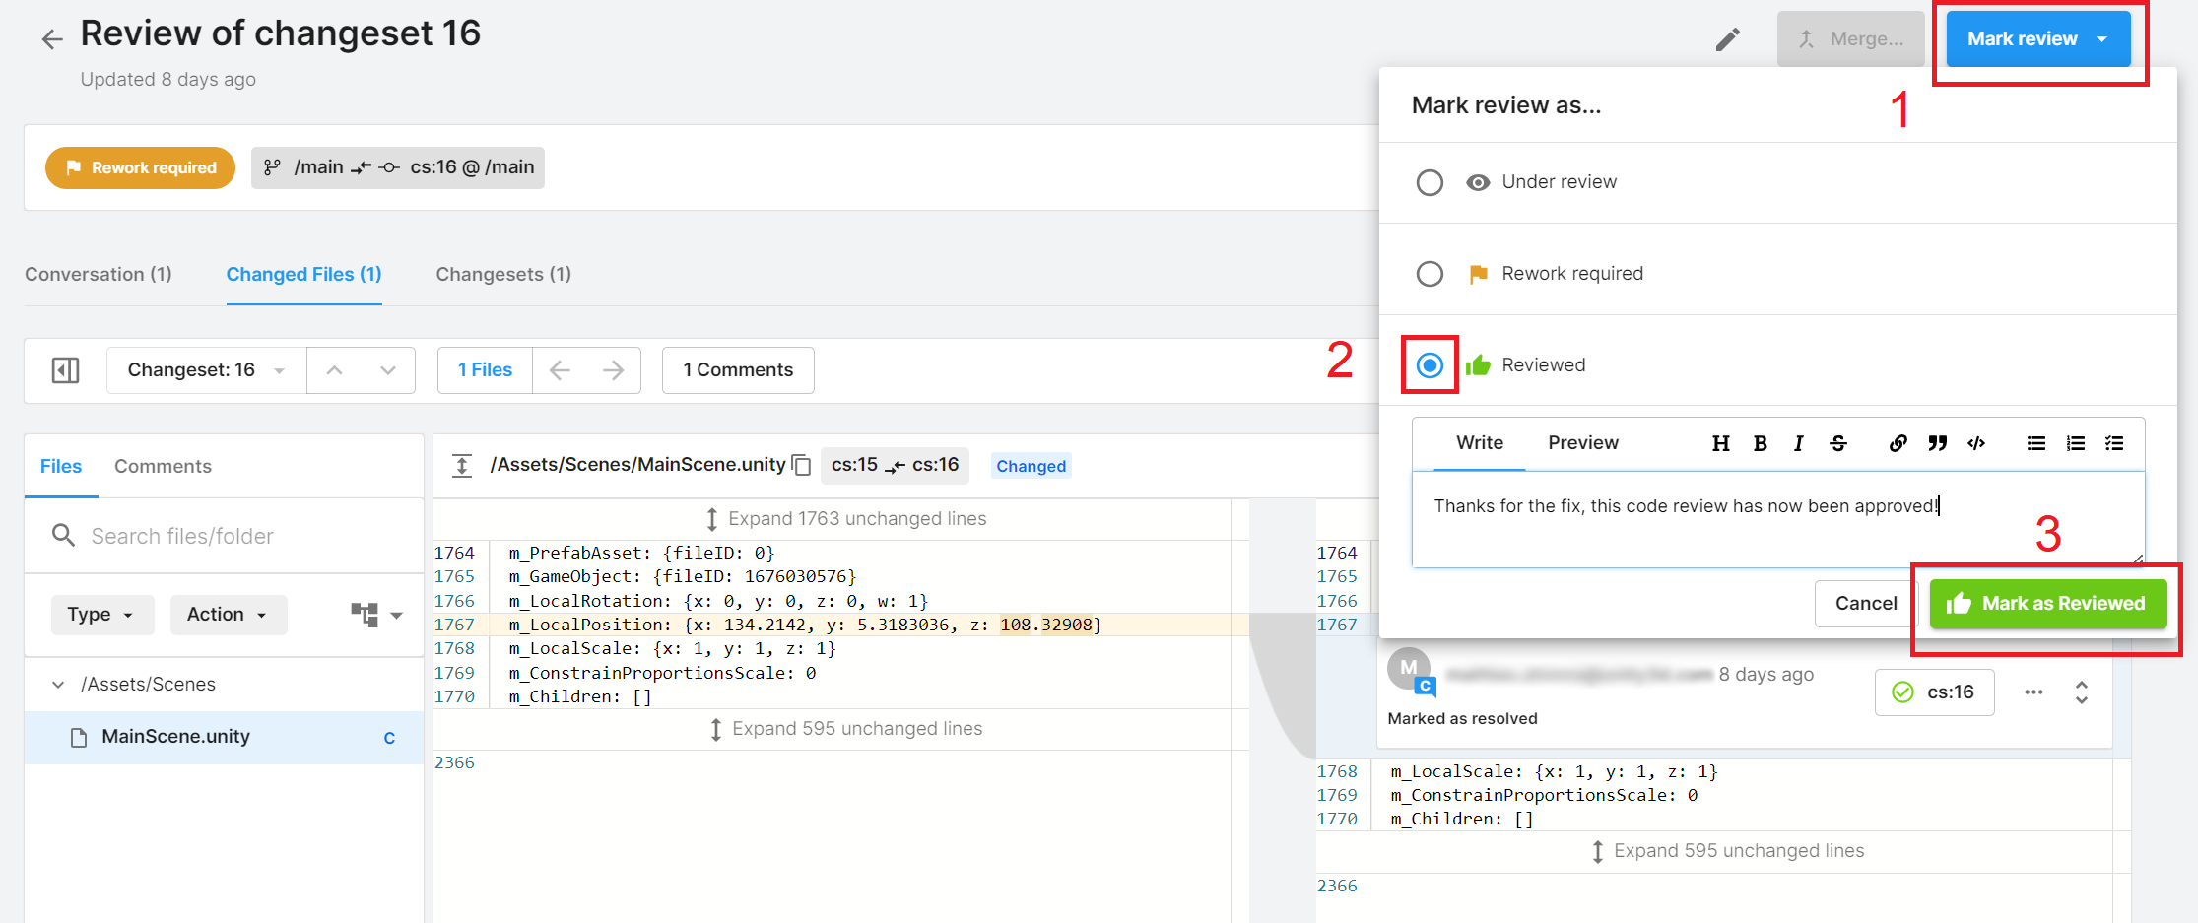Apply strikethrough formatting in editor
This screenshot has height=923, width=2198.
pos(1838,443)
